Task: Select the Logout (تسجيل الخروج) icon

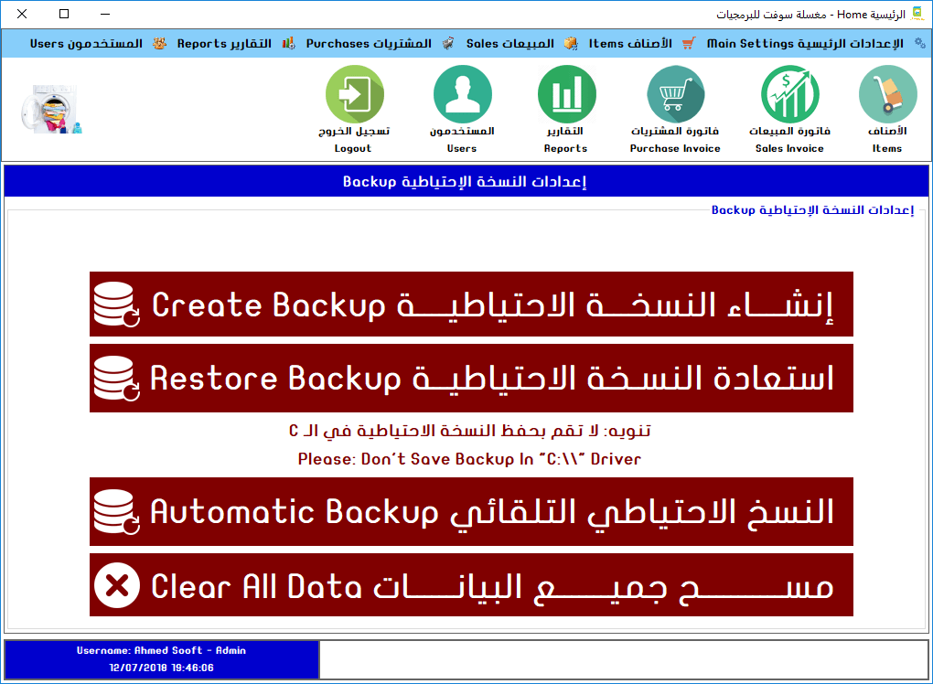Action: coord(355,94)
